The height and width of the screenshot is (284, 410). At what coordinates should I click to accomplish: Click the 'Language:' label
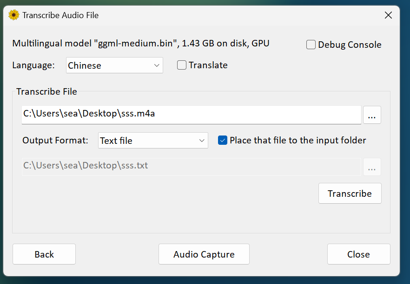click(33, 65)
